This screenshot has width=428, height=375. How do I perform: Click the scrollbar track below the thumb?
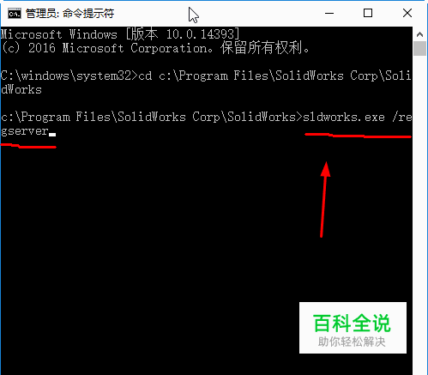(x=419, y=215)
